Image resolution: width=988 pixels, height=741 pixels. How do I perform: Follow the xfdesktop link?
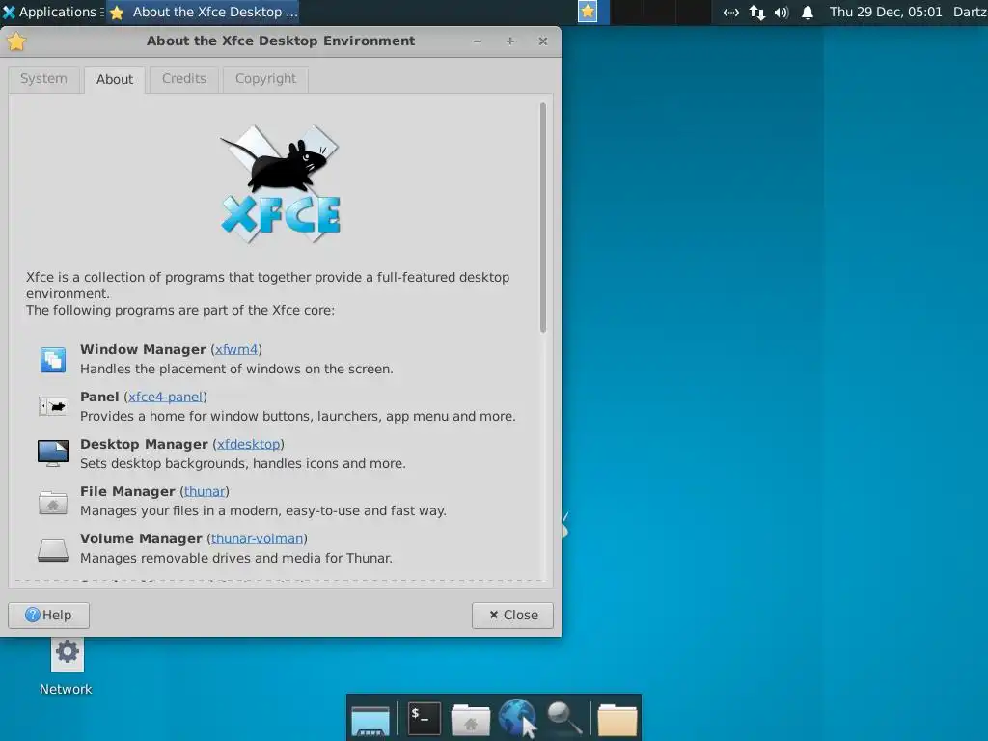(x=248, y=444)
